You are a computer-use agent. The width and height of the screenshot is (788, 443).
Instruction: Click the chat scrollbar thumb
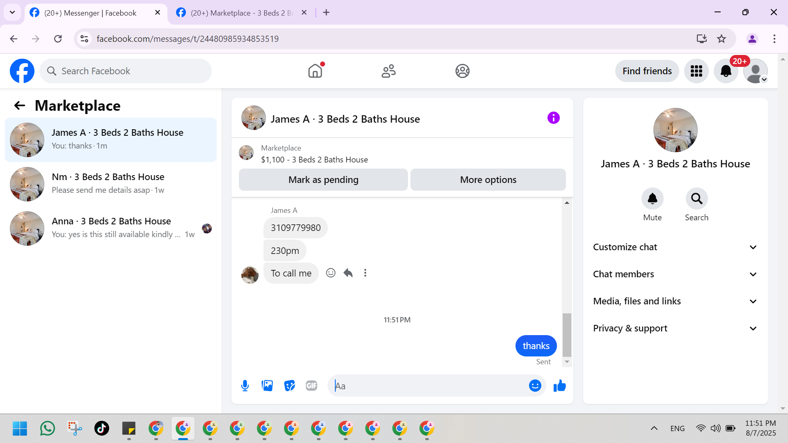[567, 334]
